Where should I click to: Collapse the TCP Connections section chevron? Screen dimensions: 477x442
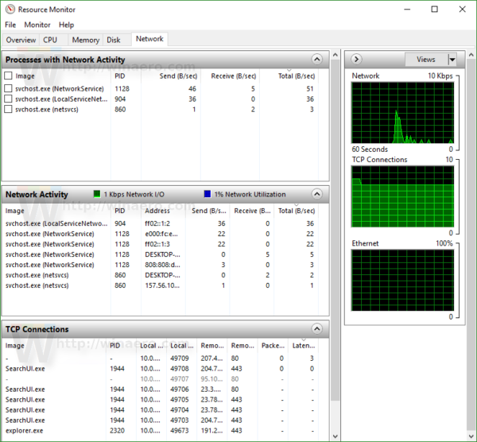[x=316, y=329]
